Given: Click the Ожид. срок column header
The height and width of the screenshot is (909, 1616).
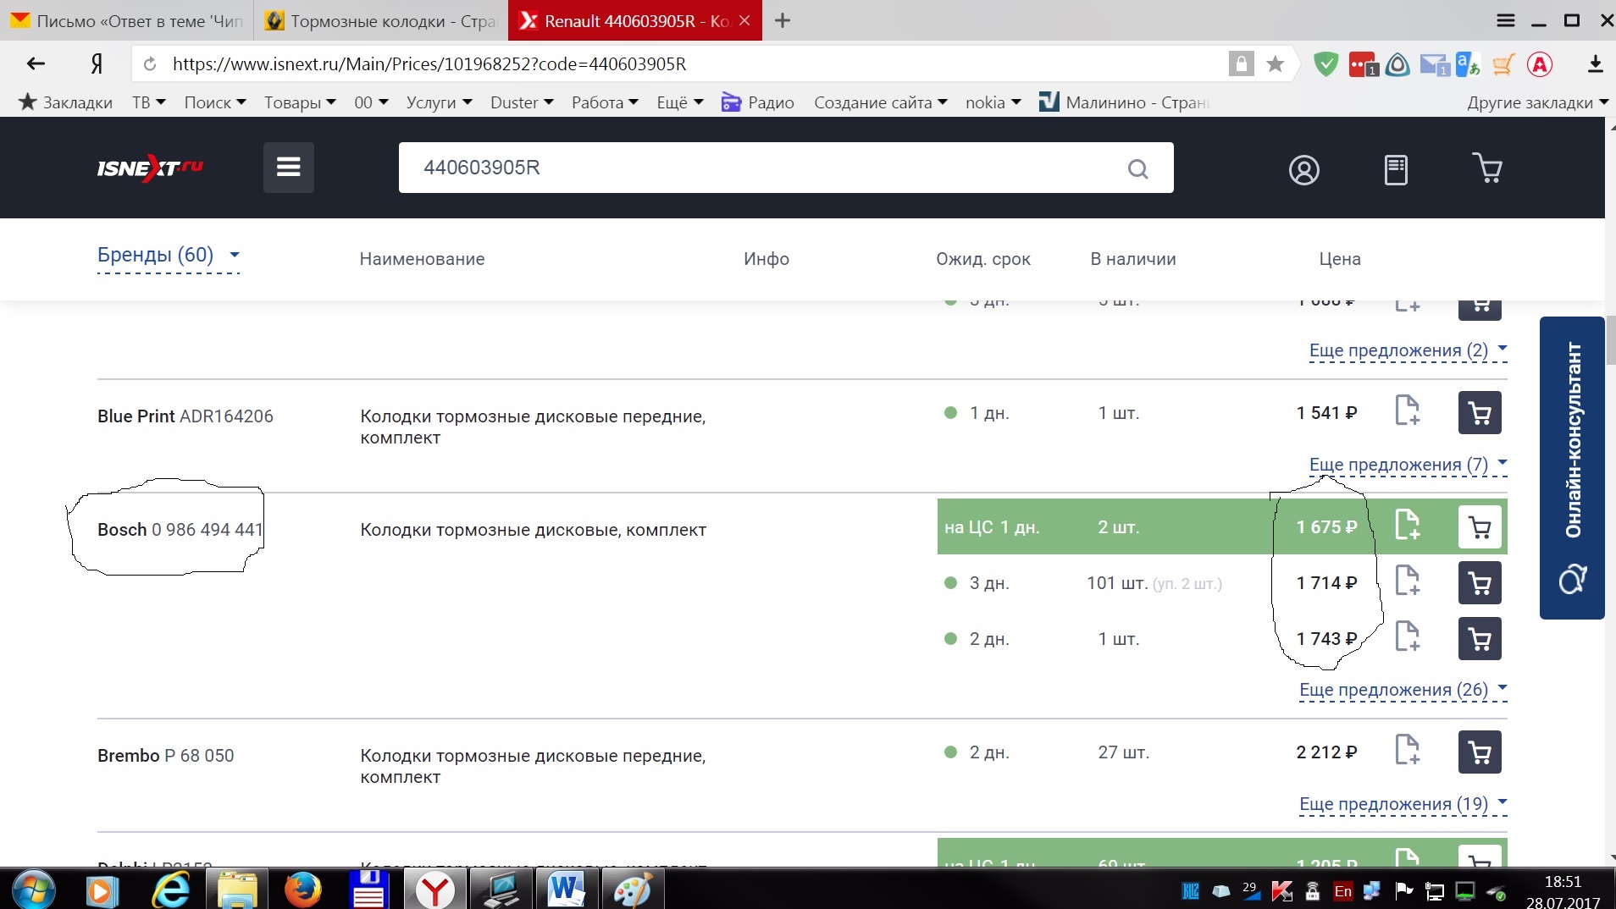Looking at the screenshot, I should (x=983, y=259).
